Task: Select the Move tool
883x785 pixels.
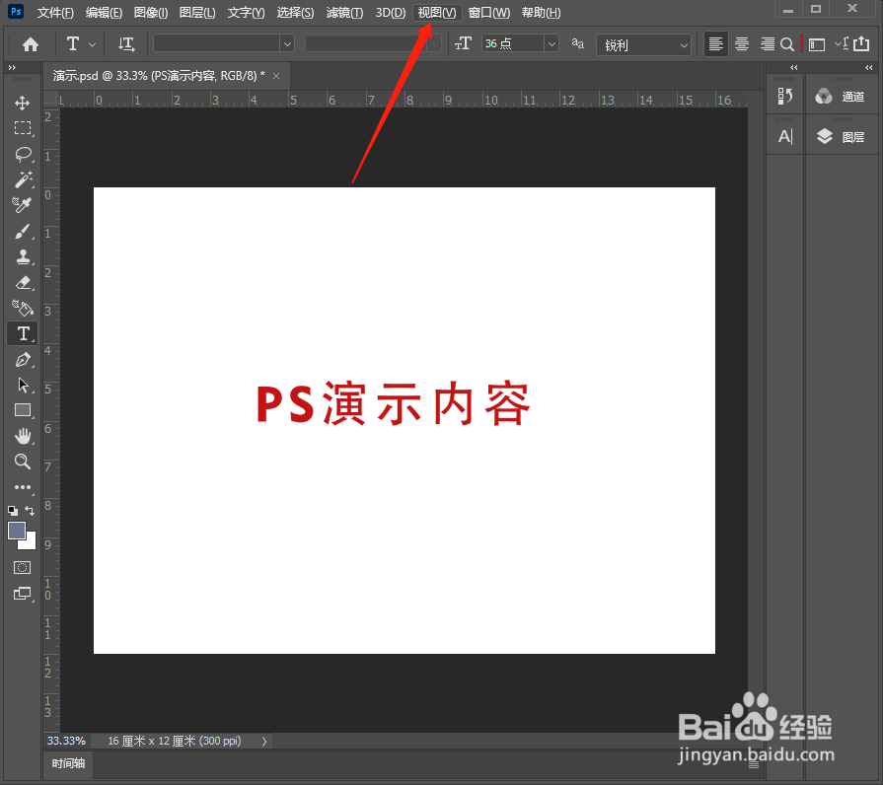Action: (x=23, y=103)
